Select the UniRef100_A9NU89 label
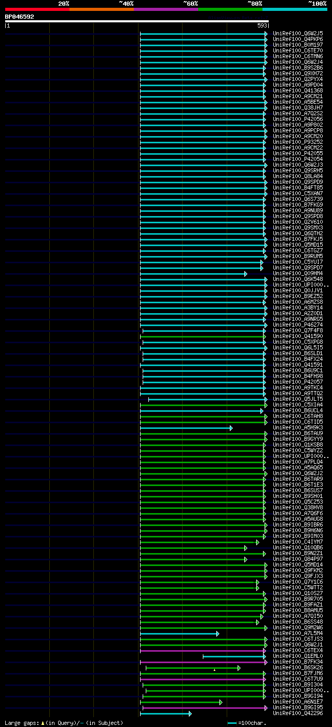The width and height of the screenshot is (332, 727). pos(298,210)
